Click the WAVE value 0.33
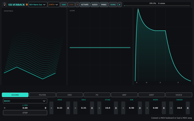 [x=60, y=108]
